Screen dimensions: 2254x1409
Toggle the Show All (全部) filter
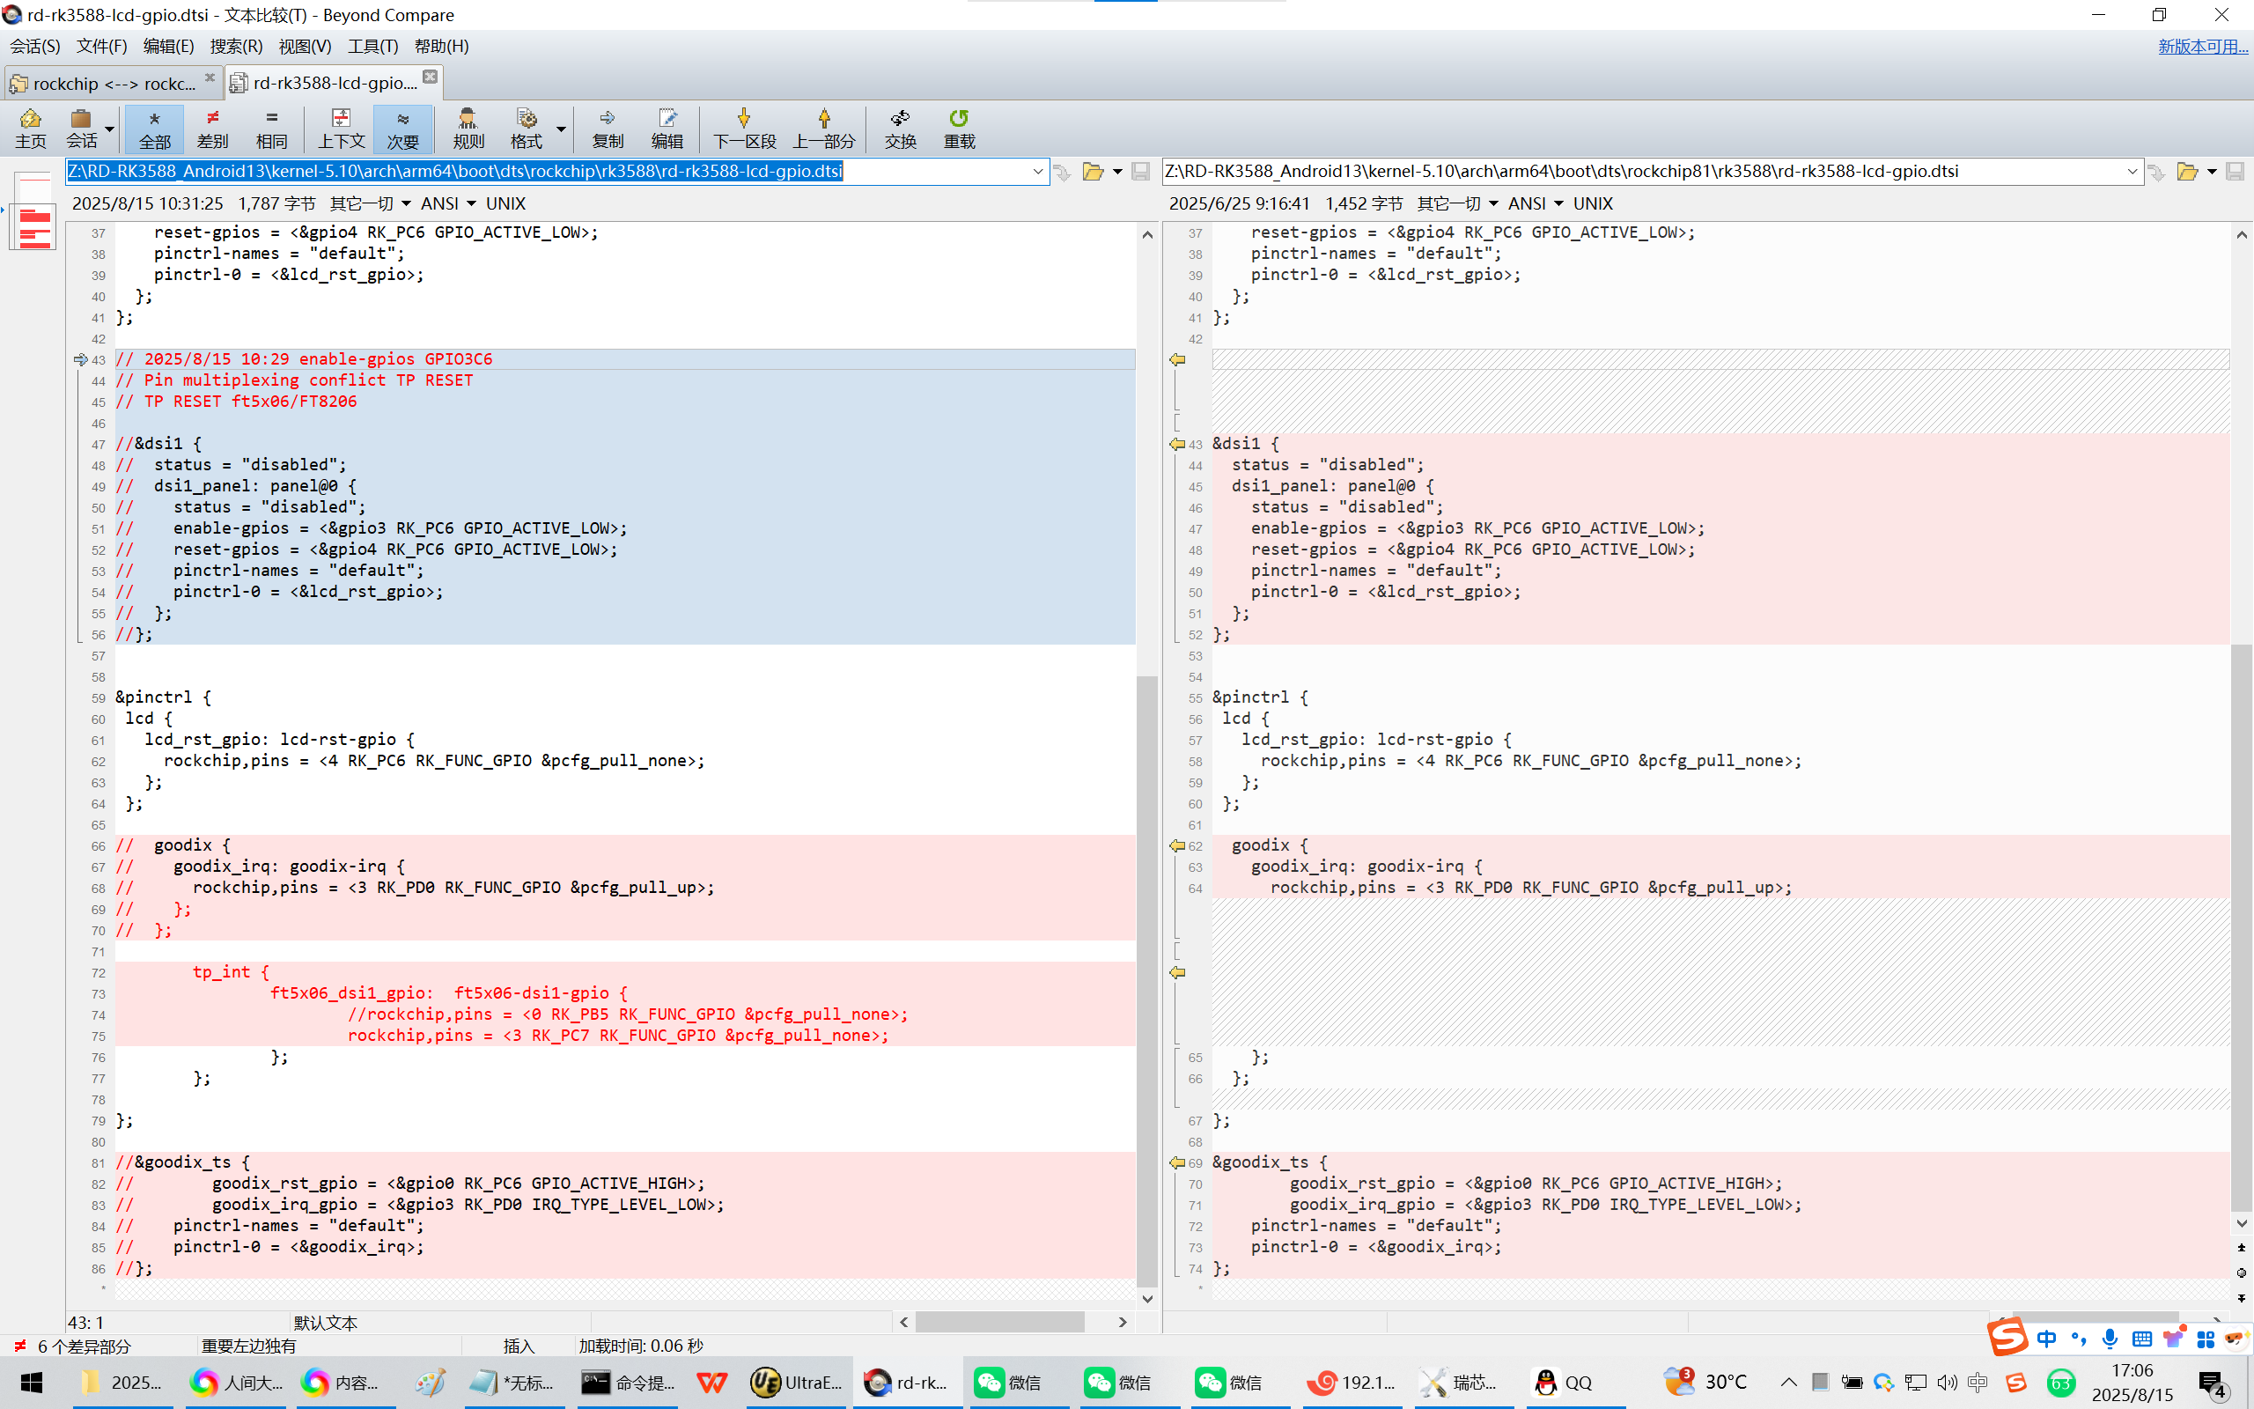[x=155, y=129]
